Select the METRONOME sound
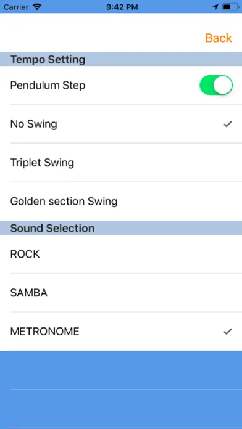 (x=121, y=332)
